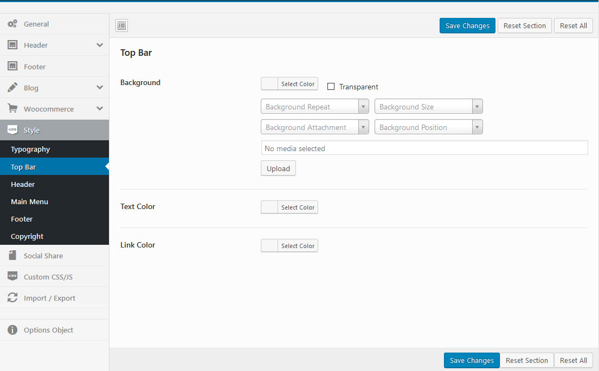599x371 pixels.
Task: Click the expand-all options icon in toolbar
Action: tap(121, 25)
